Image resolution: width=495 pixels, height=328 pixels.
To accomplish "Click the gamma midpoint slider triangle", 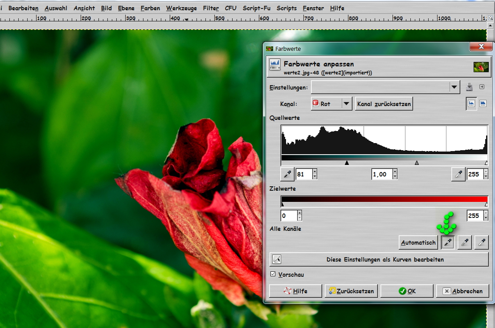I will tap(417, 163).
